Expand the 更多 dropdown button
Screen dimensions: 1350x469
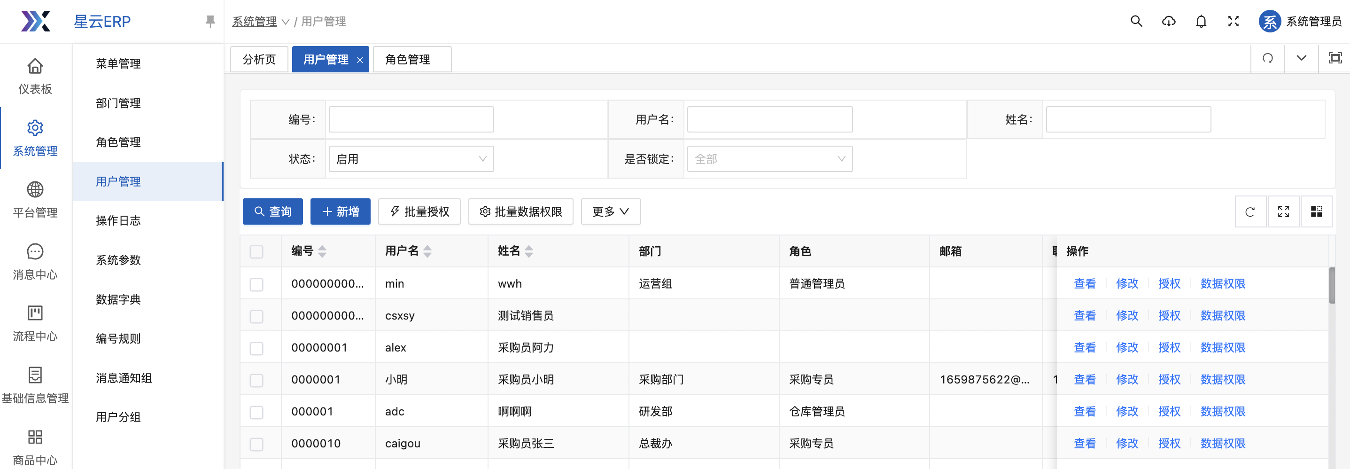tap(610, 211)
